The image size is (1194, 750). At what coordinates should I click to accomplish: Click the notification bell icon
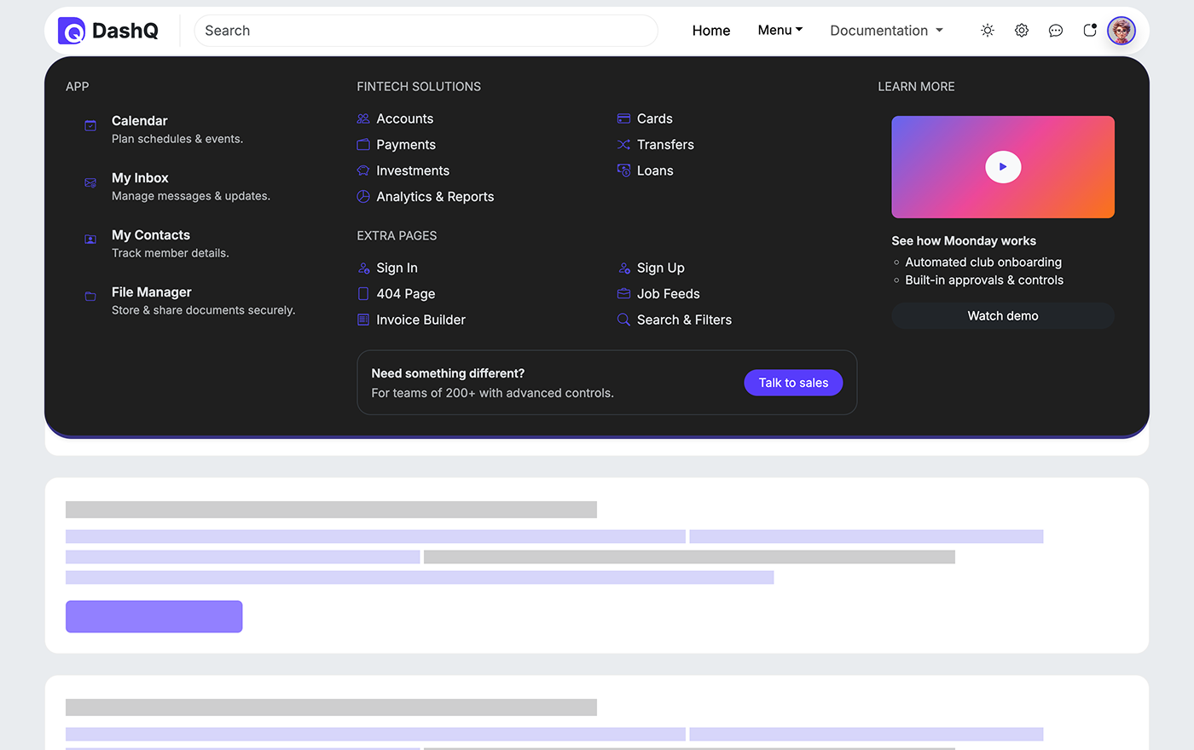click(1090, 30)
